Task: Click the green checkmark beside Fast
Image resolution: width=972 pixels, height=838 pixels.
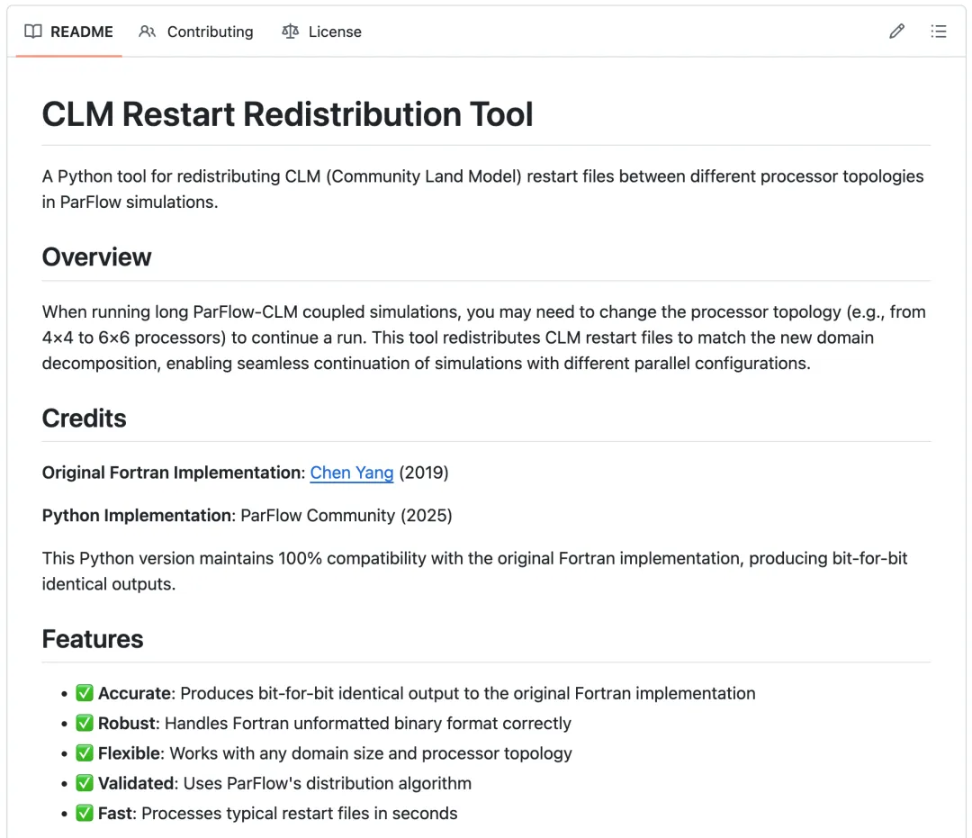Action: tap(85, 814)
